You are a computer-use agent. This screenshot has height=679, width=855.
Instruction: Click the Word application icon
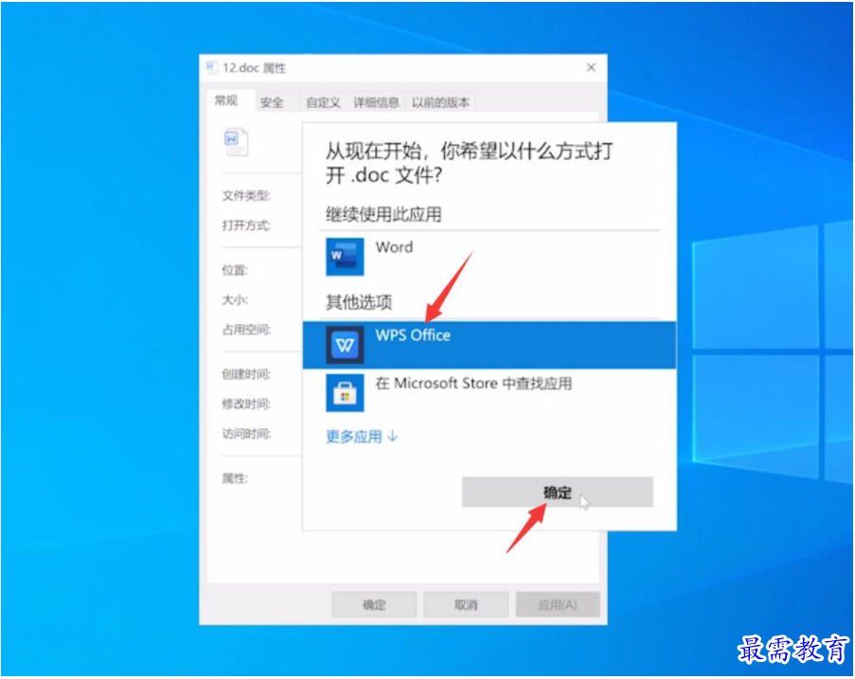point(345,257)
